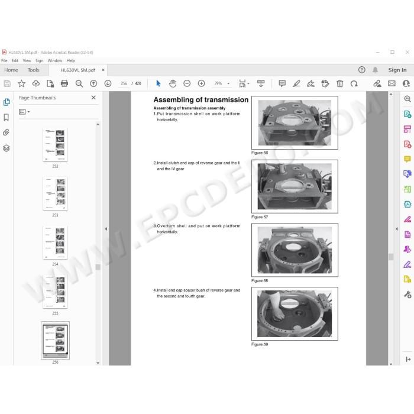Open the find text magnifier

pyautogui.click(x=79, y=84)
